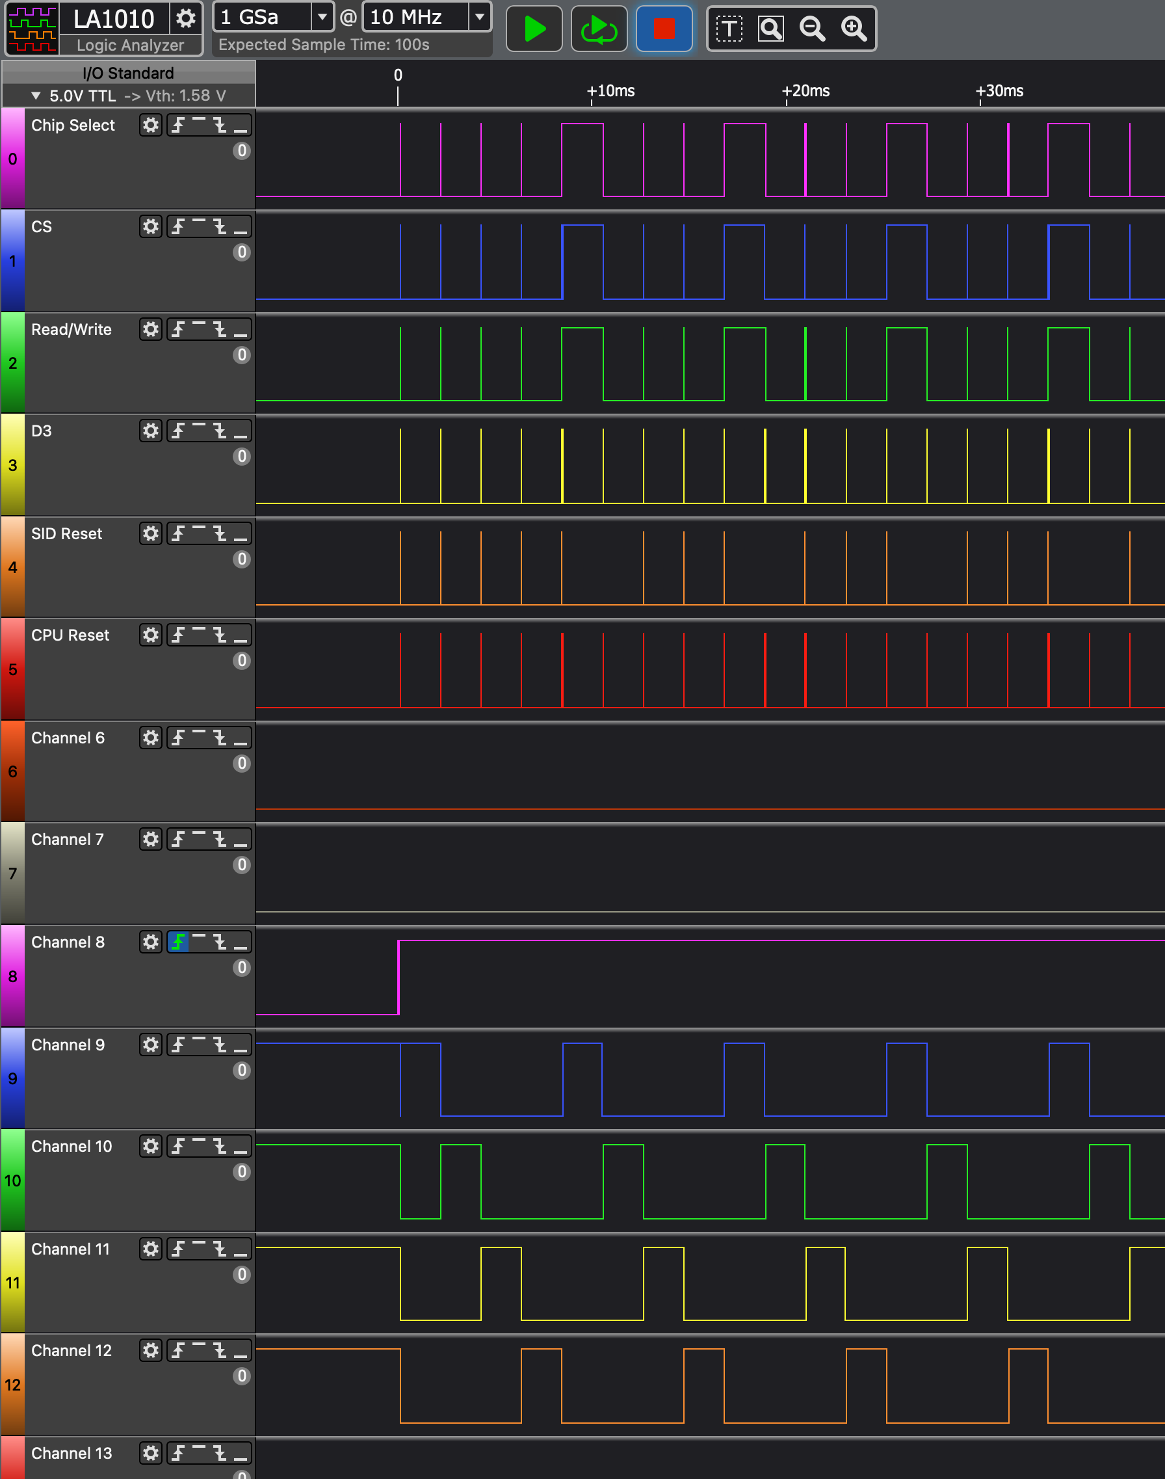Open D3 channel settings gear

click(151, 431)
